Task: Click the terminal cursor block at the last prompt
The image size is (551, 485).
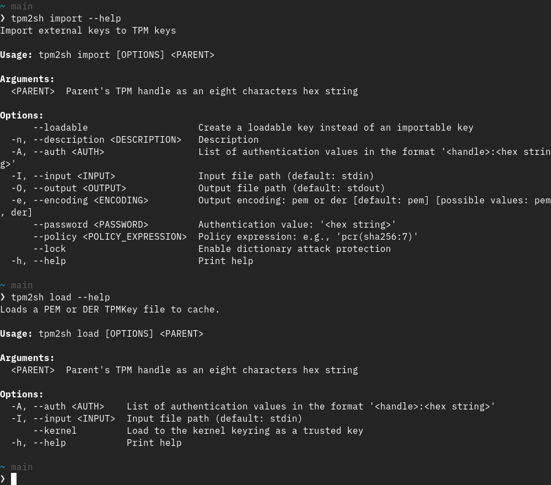Action: point(14,479)
